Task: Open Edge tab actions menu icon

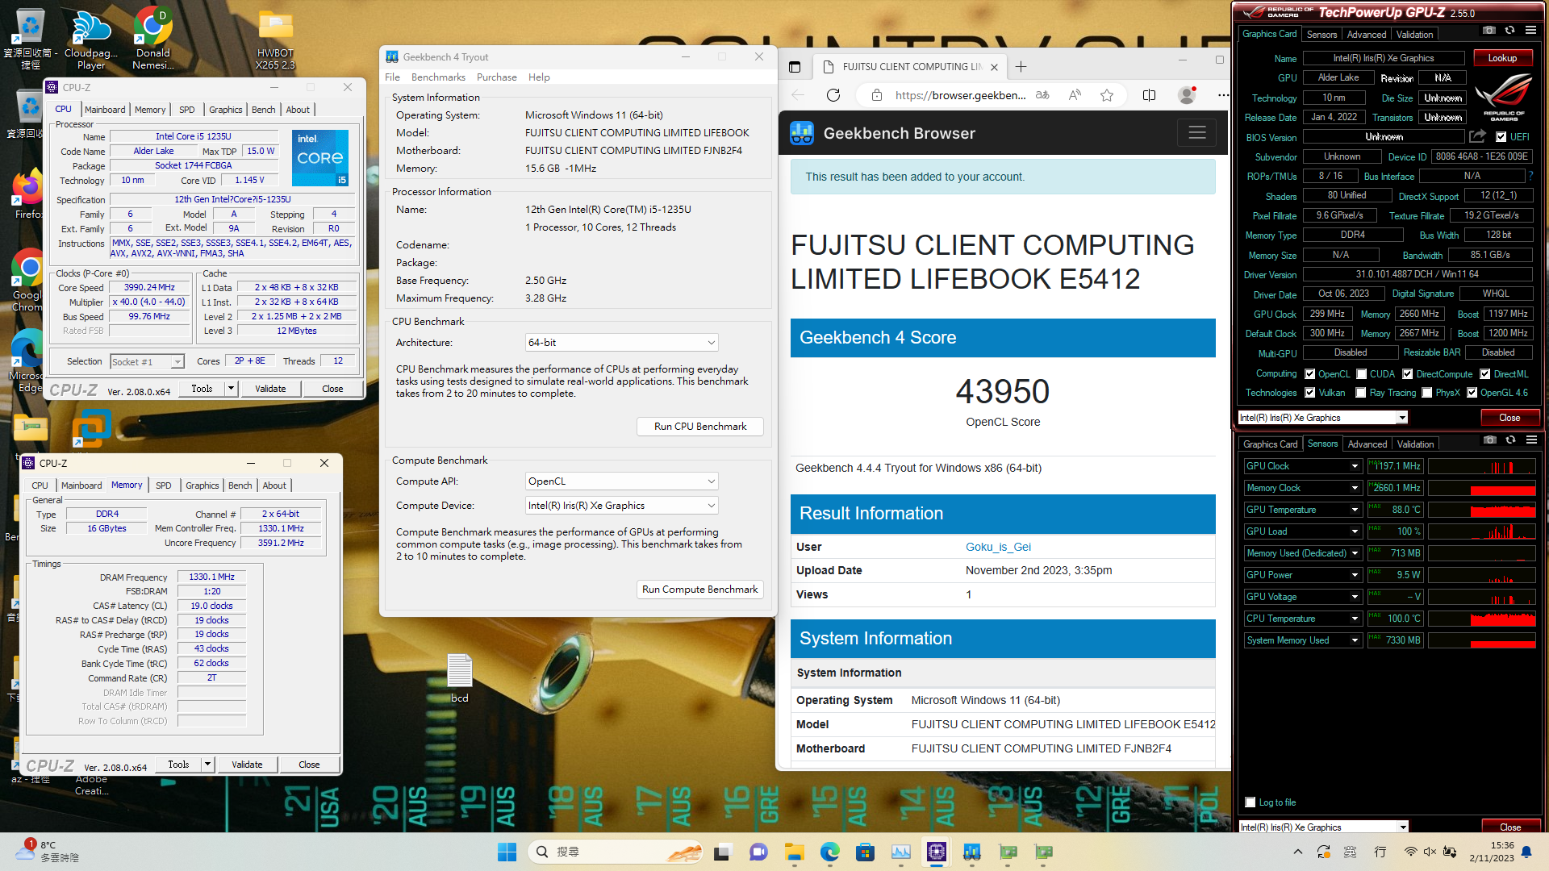Action: pos(795,67)
